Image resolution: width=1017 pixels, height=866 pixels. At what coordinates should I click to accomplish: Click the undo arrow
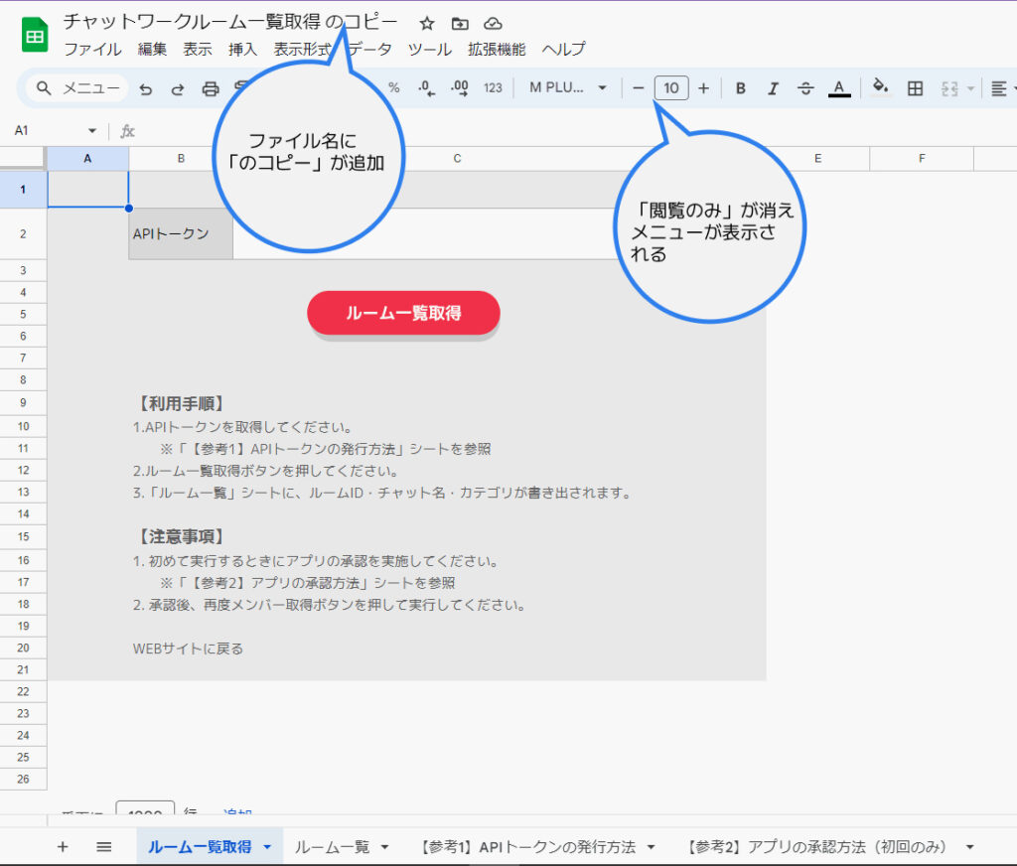coord(146,88)
